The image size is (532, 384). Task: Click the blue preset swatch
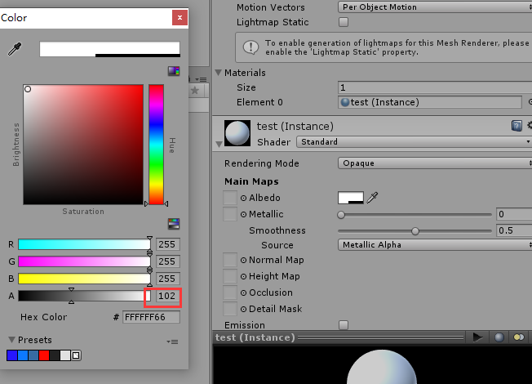pyautogui.click(x=12, y=355)
